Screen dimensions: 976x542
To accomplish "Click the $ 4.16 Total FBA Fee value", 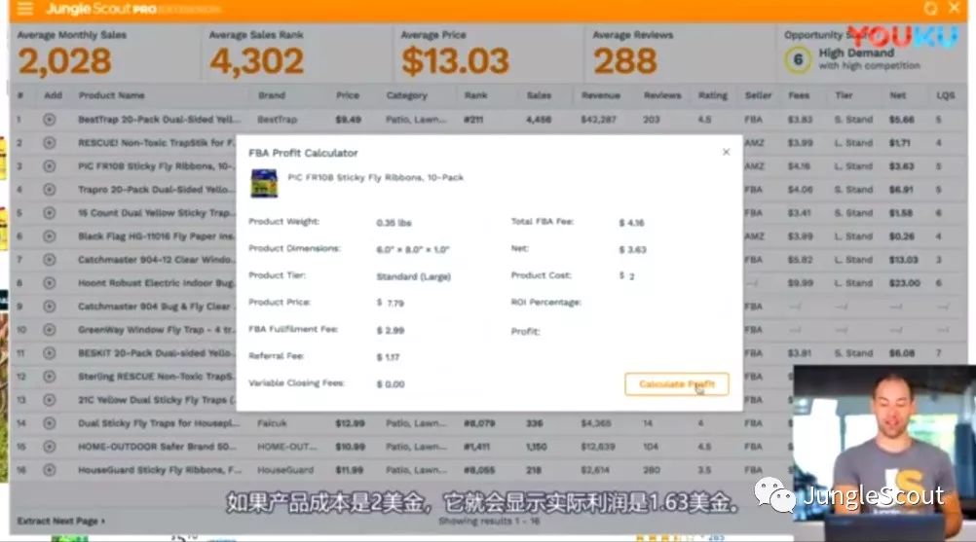I will [x=632, y=223].
